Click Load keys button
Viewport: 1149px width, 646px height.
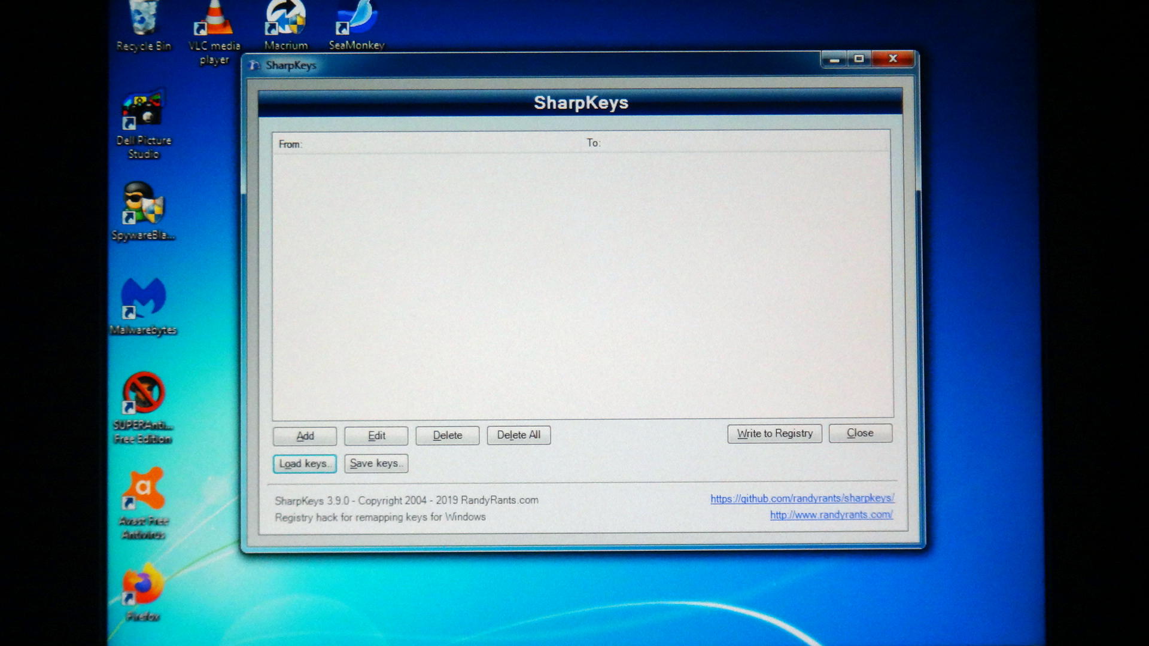point(305,464)
